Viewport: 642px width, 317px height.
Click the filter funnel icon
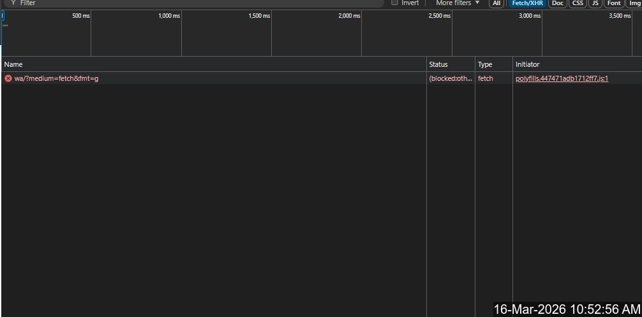pyautogui.click(x=13, y=3)
